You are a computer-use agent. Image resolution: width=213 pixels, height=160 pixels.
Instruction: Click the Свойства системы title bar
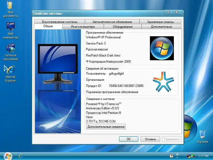pyautogui.click(x=98, y=14)
